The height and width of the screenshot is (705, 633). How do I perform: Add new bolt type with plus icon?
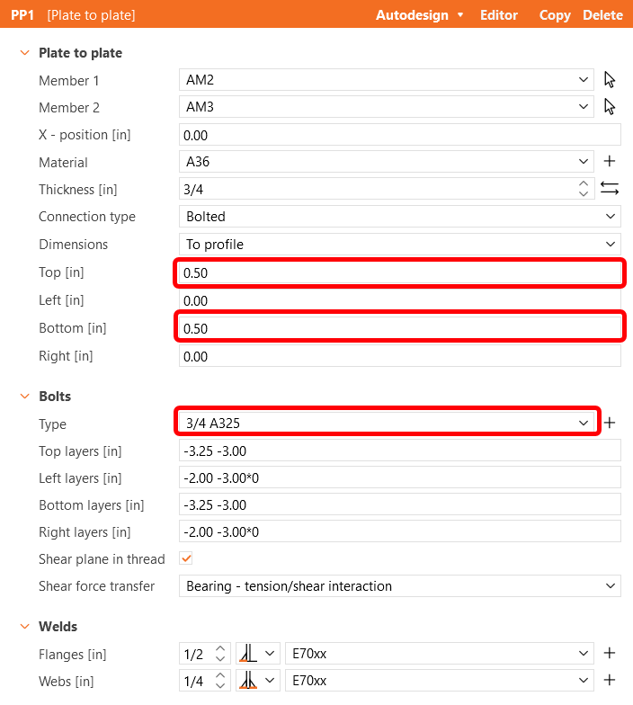[x=610, y=423]
